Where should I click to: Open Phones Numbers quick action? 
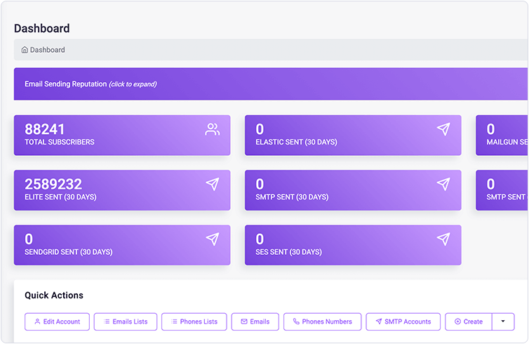322,322
